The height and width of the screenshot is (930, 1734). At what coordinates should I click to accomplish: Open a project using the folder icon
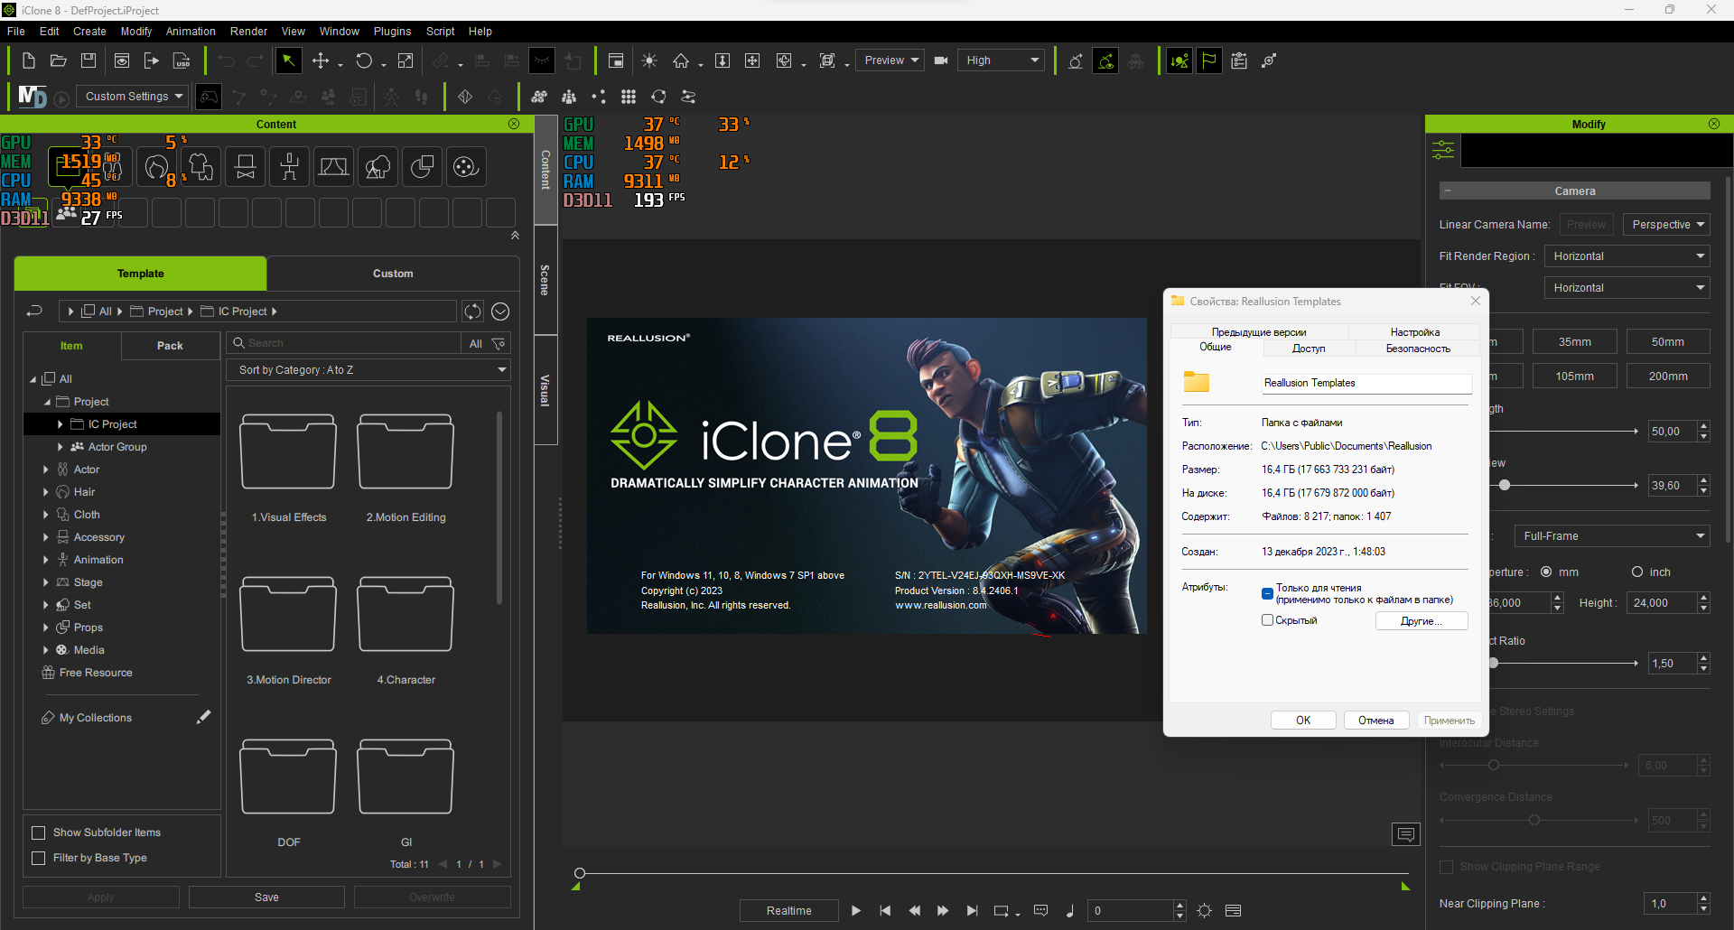point(59,60)
